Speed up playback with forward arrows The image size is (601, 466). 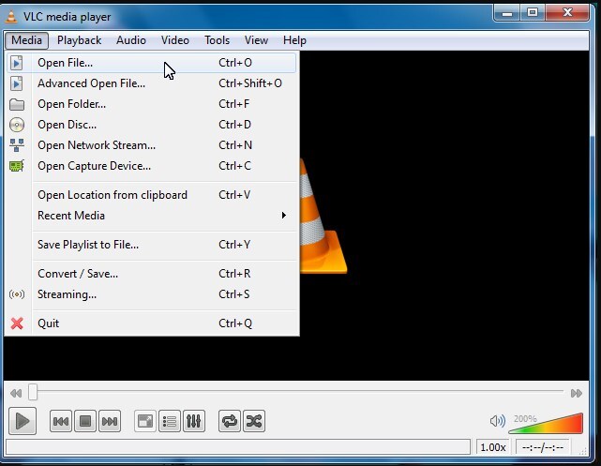pyautogui.click(x=576, y=393)
